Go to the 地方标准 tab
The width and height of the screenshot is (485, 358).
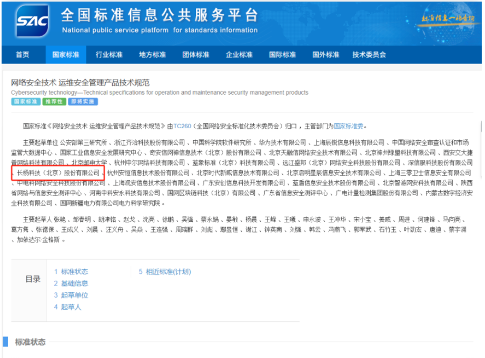(x=152, y=55)
